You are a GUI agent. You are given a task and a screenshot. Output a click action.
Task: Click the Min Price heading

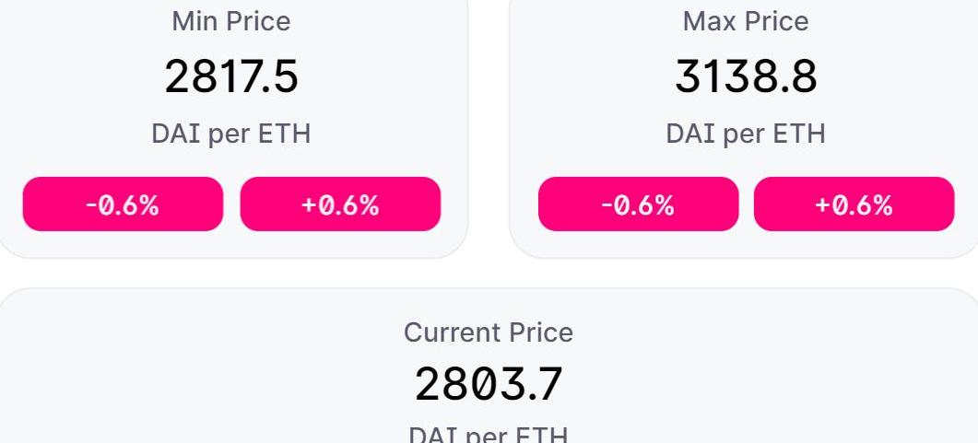(x=231, y=21)
